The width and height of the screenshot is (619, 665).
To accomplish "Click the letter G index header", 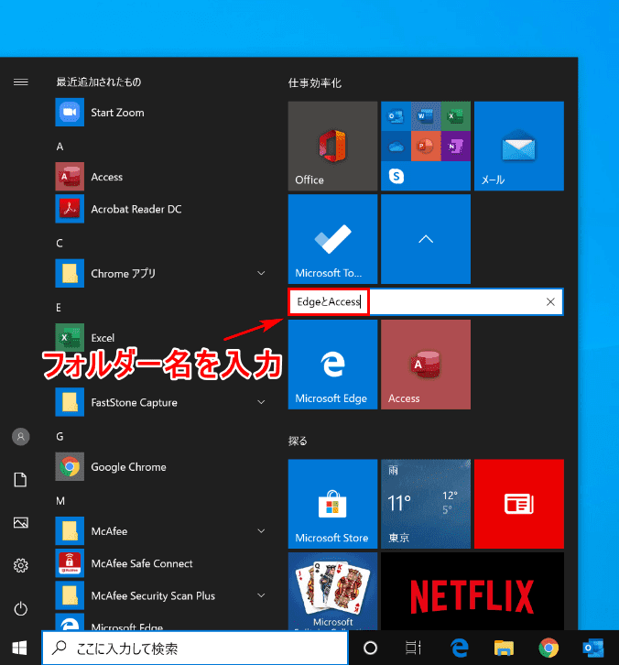I will pos(60,436).
